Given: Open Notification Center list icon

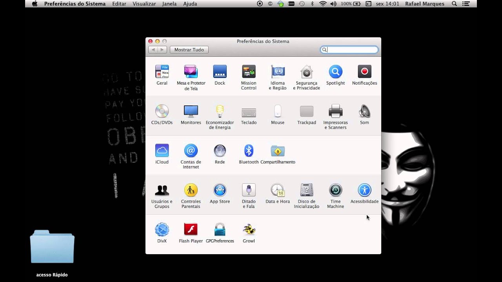Looking at the screenshot, I should coord(466,4).
